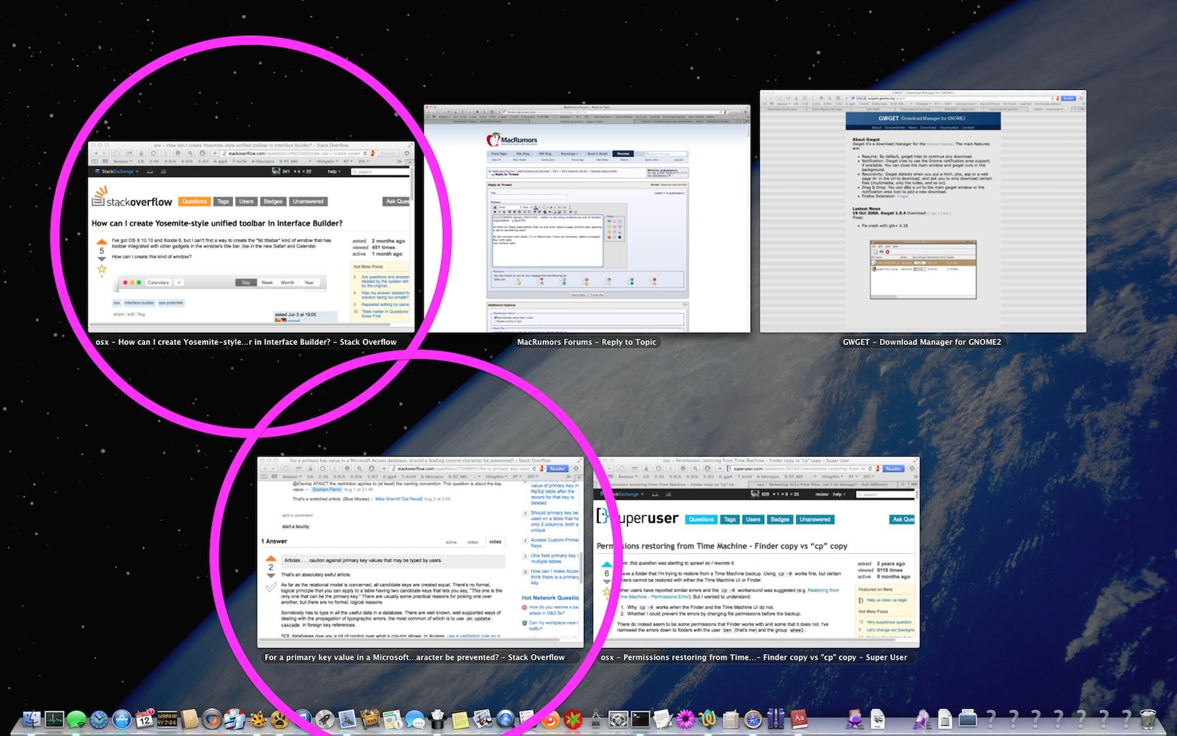Open the Time Machine Dock icon
Screen dimensions: 1177x736
99,719
